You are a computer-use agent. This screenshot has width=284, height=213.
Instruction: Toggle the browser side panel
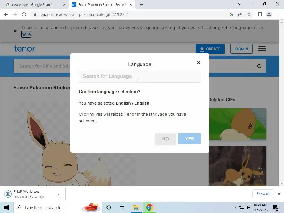tap(260, 14)
